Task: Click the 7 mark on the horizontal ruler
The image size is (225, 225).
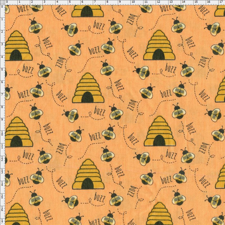Action: click(95, 2)
